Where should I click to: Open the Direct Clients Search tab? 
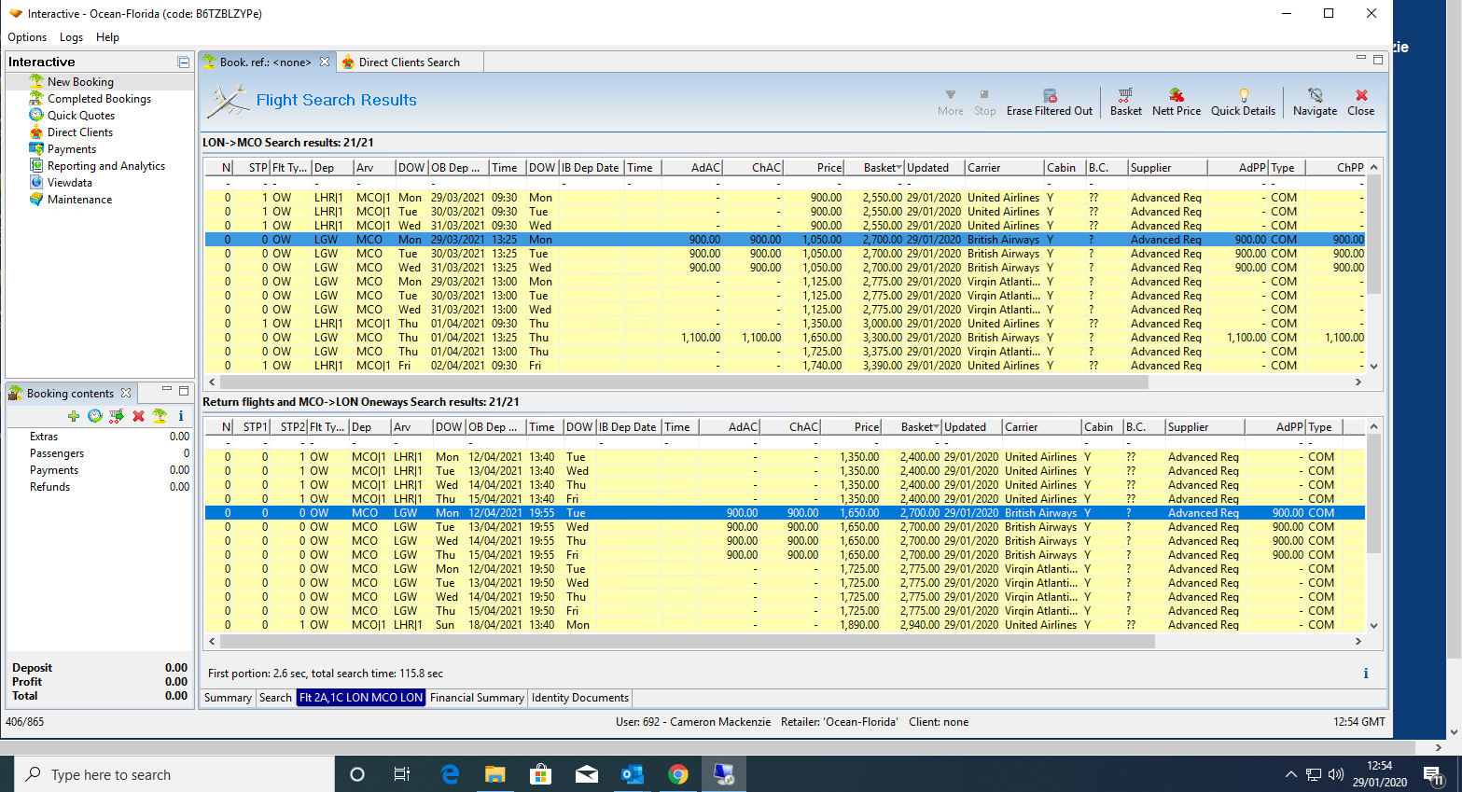(x=409, y=63)
